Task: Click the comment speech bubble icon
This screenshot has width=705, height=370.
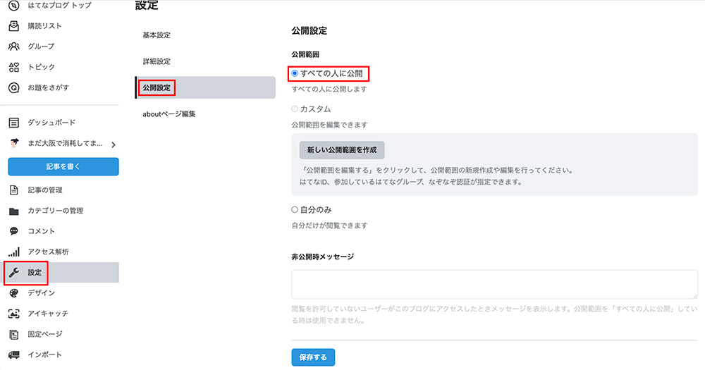Action: pos(14,231)
